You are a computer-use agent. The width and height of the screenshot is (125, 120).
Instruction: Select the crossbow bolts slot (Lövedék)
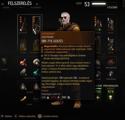23,44
